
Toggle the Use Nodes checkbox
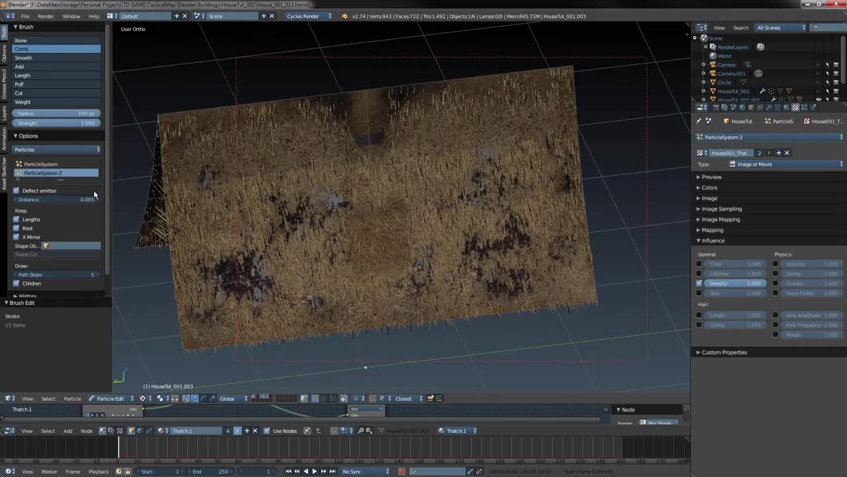268,431
